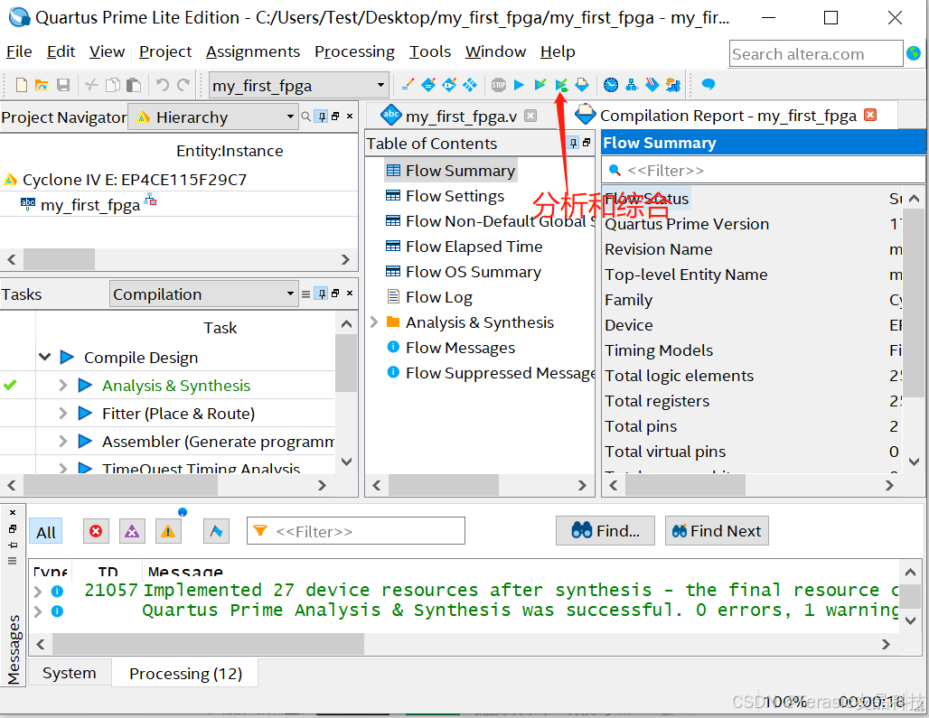The height and width of the screenshot is (718, 929).
Task: Toggle the blue flag messages filter
Action: pos(216,532)
